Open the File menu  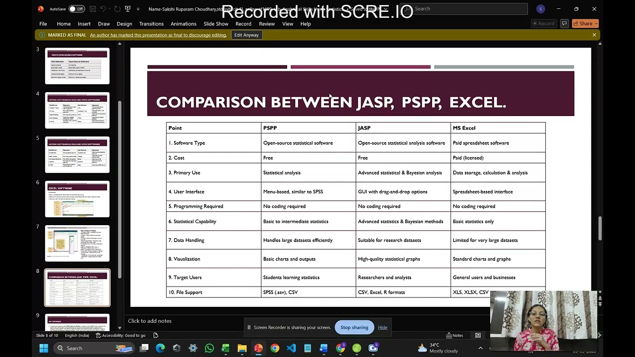point(43,24)
